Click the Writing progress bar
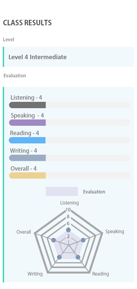137x289 pixels. tap(70, 158)
